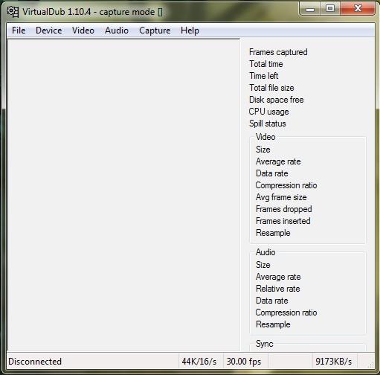Click the 30.00 fps status entry
Image resolution: width=380 pixels, height=375 pixels.
[244, 362]
